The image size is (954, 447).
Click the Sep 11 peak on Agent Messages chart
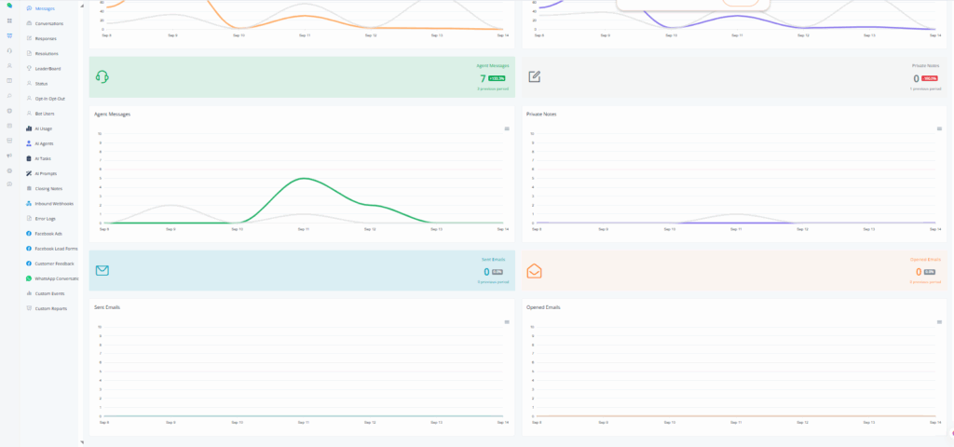pos(304,178)
